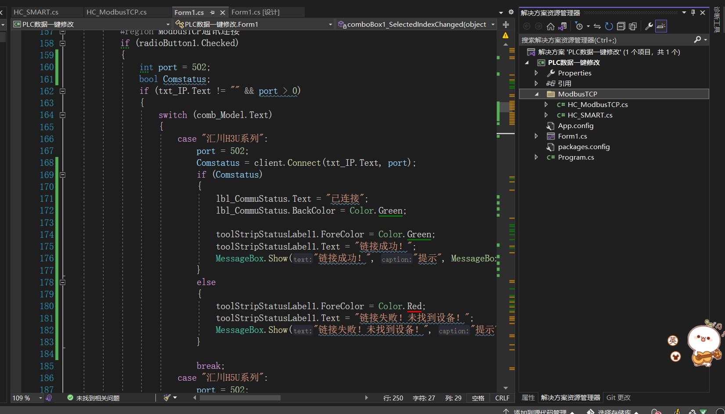Click the Show All Files icon
This screenshot has width=725, height=414.
[x=632, y=26]
